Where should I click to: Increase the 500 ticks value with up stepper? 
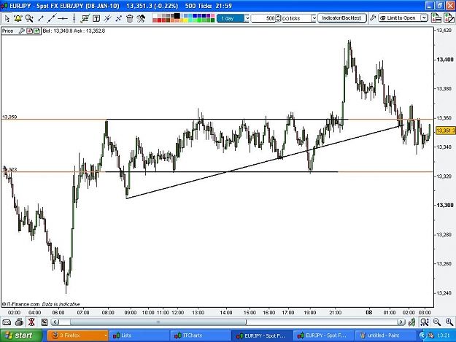[278, 17]
